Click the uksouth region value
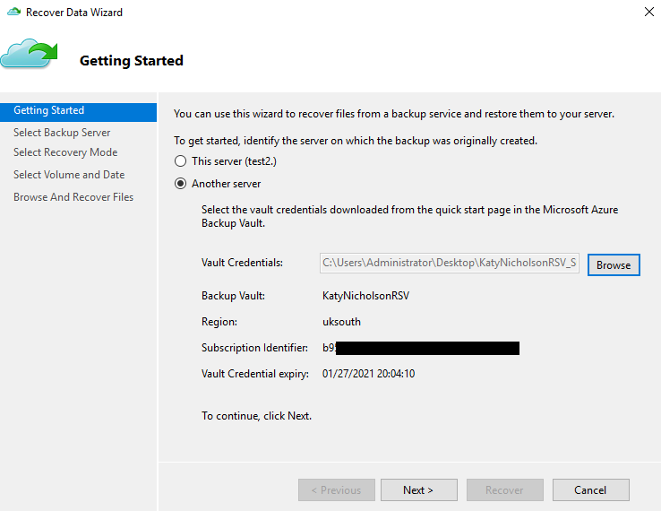The image size is (661, 511). [342, 321]
